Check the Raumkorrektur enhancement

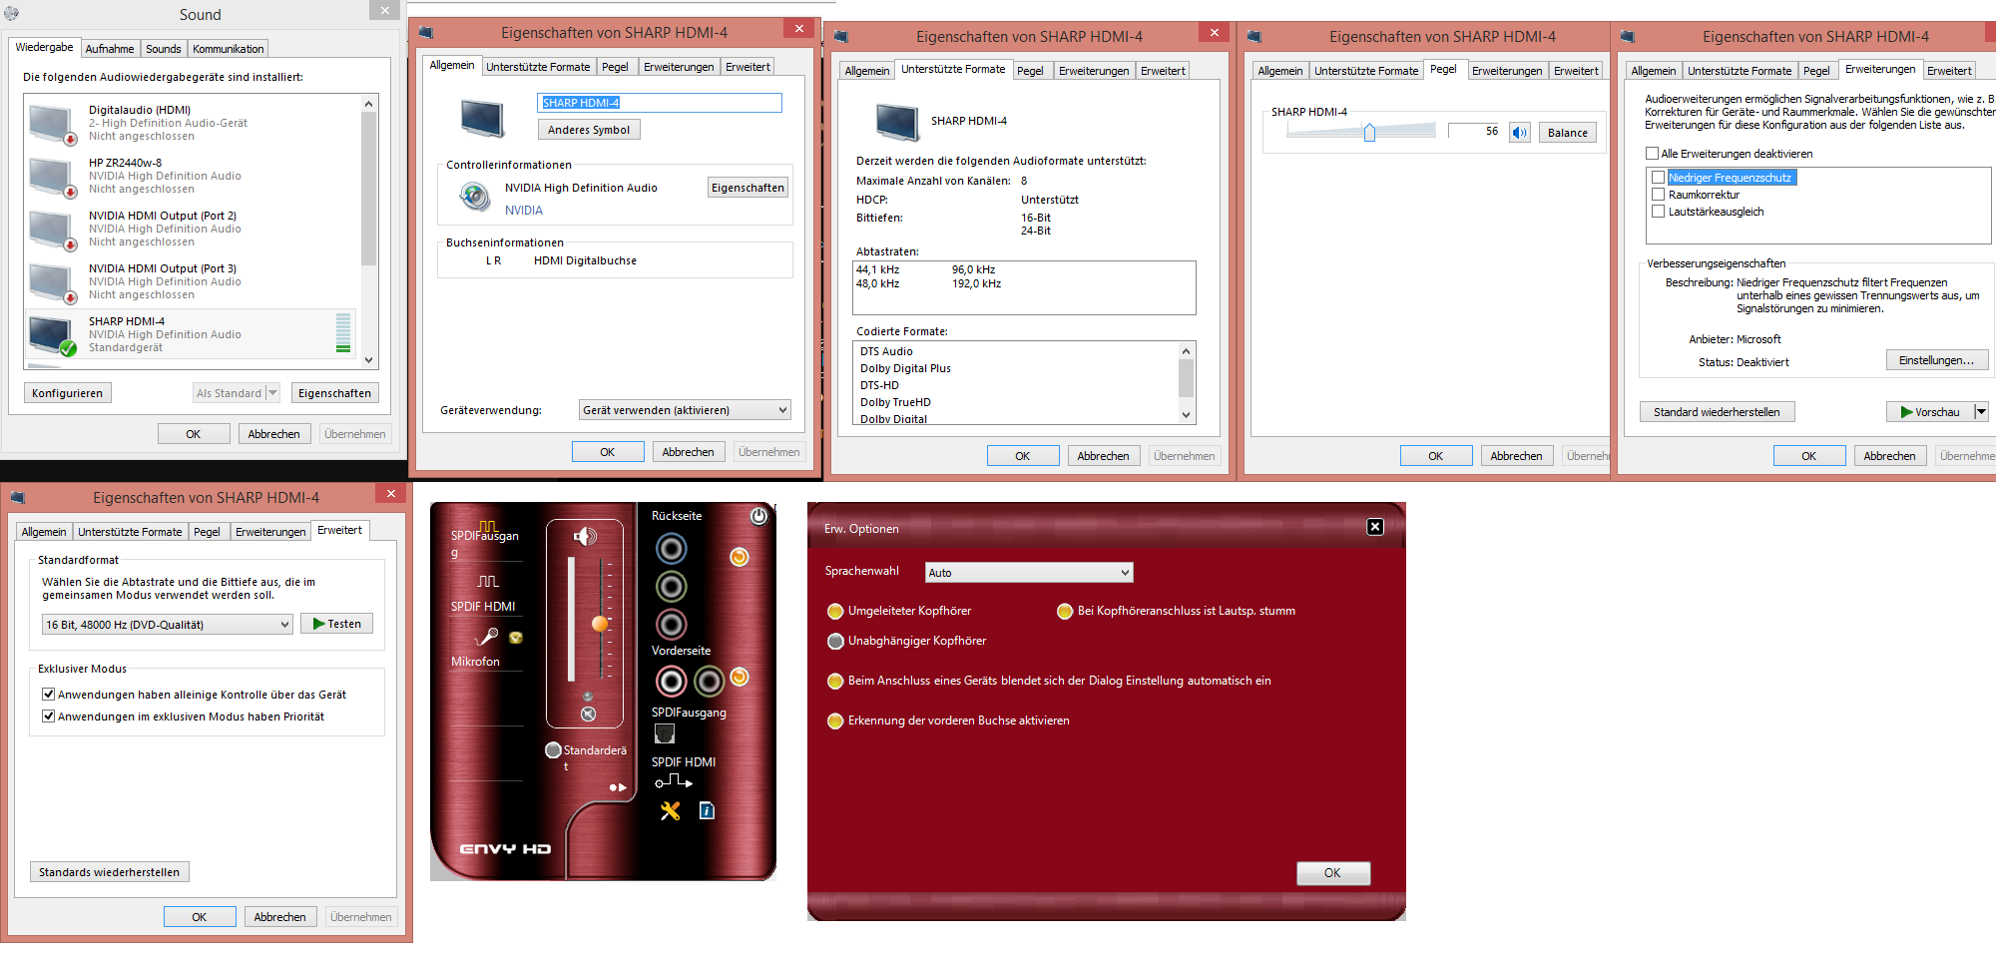(1659, 195)
